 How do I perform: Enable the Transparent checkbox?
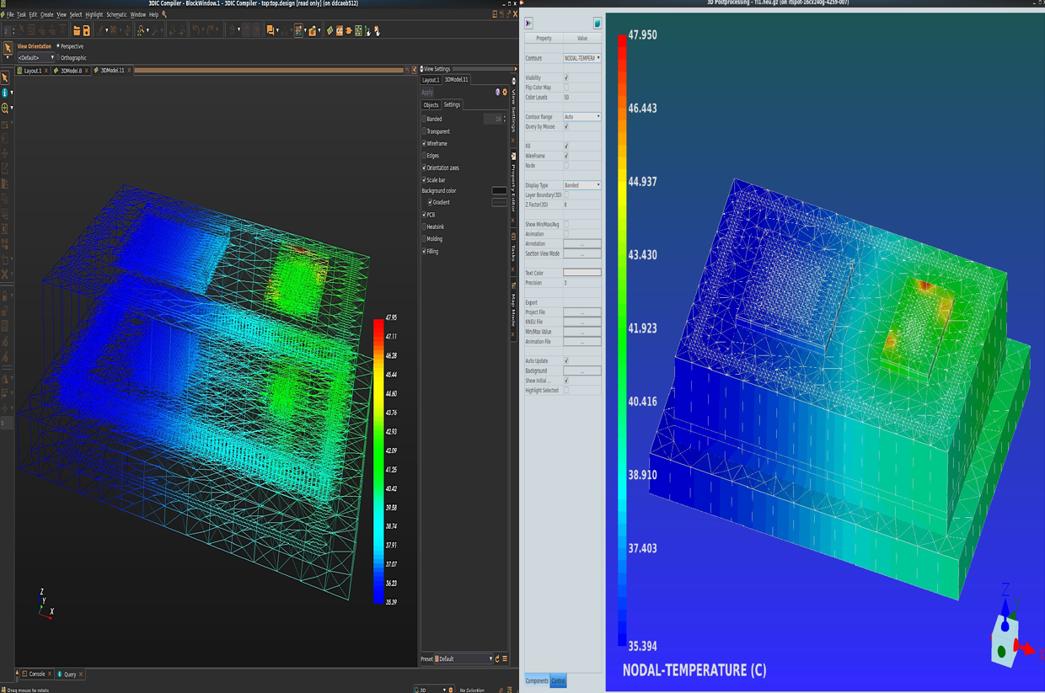(424, 131)
